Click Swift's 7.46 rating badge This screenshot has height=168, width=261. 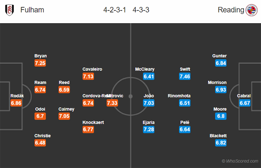point(185,76)
